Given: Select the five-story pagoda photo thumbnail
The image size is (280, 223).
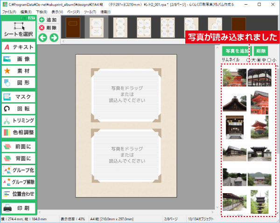Looking at the screenshot, I should 259,202.
